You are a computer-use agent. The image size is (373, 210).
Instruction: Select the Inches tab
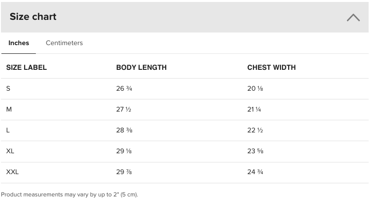click(18, 43)
